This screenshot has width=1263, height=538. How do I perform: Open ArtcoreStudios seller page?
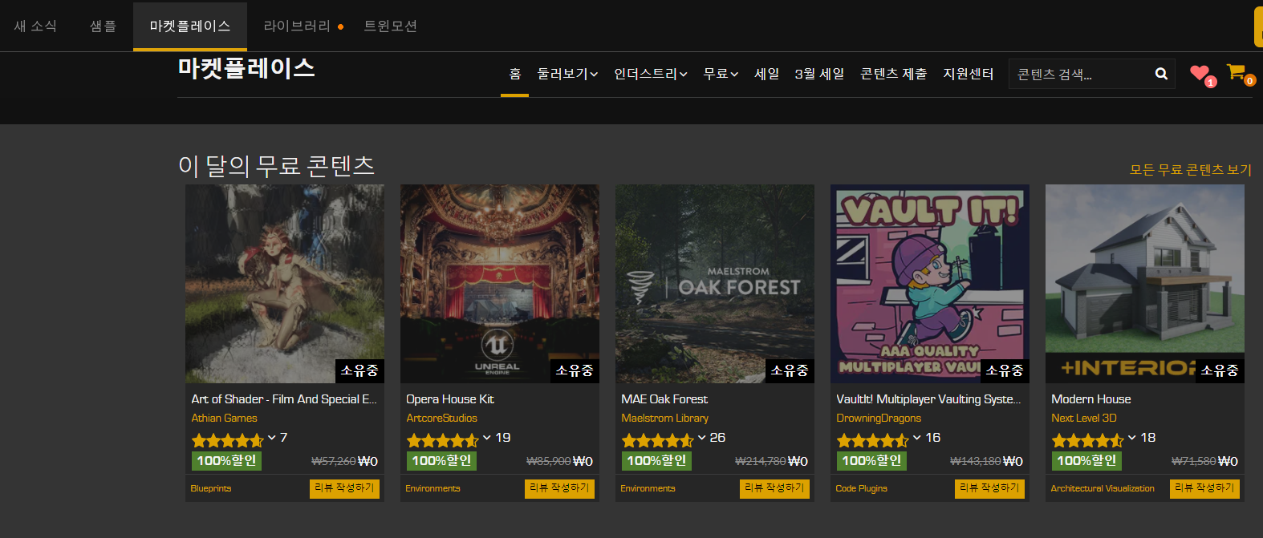441,419
